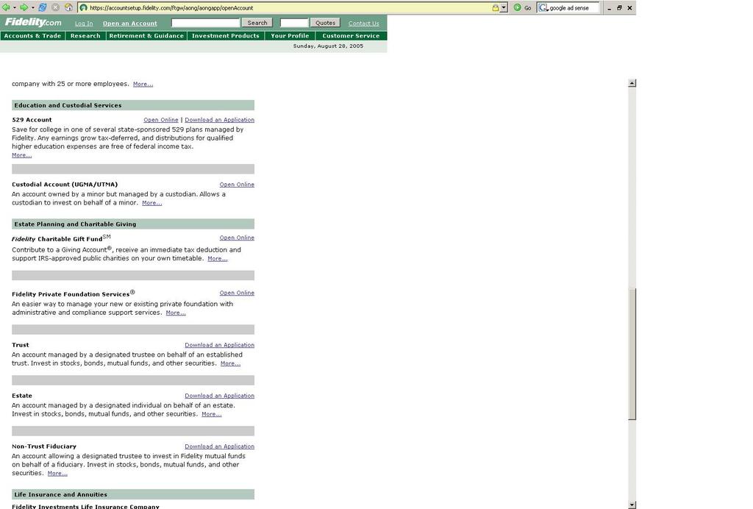Download an Application for Non-Trust Fiduciary
Image resolution: width=753 pixels, height=509 pixels.
tap(219, 446)
